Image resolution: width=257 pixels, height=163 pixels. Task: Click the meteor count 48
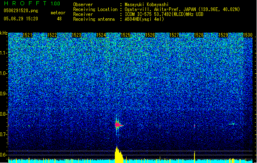(59, 19)
